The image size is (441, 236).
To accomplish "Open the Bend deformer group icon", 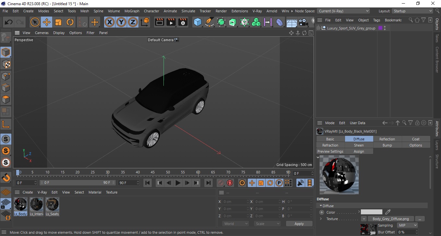I will point(280,22).
